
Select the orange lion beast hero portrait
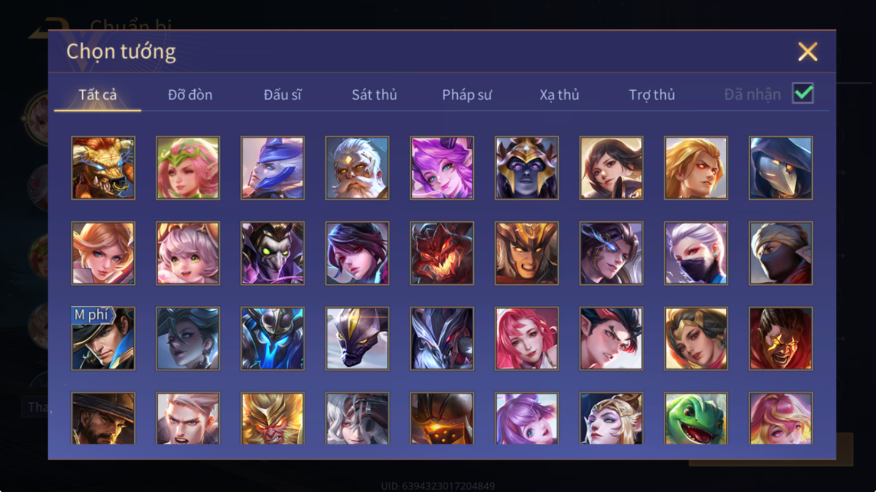[x=103, y=168]
